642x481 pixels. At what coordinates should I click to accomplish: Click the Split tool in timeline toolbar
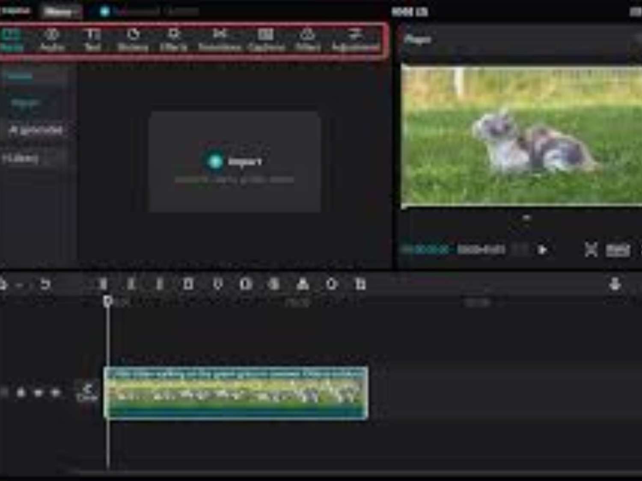coord(103,284)
